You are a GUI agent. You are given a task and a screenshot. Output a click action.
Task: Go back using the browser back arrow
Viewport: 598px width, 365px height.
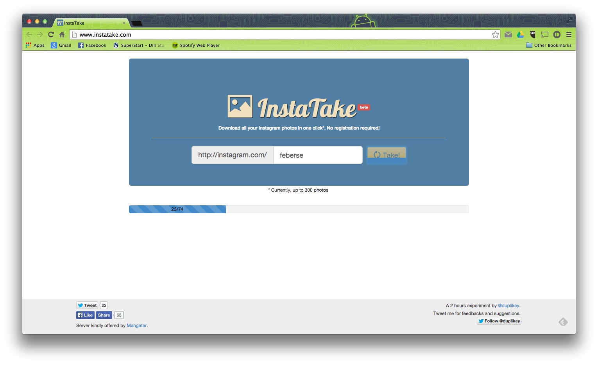[x=29, y=34]
